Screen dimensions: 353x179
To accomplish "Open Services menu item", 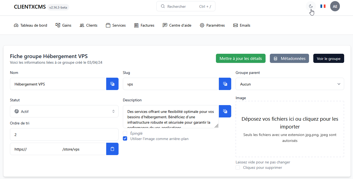I will point(116,25).
